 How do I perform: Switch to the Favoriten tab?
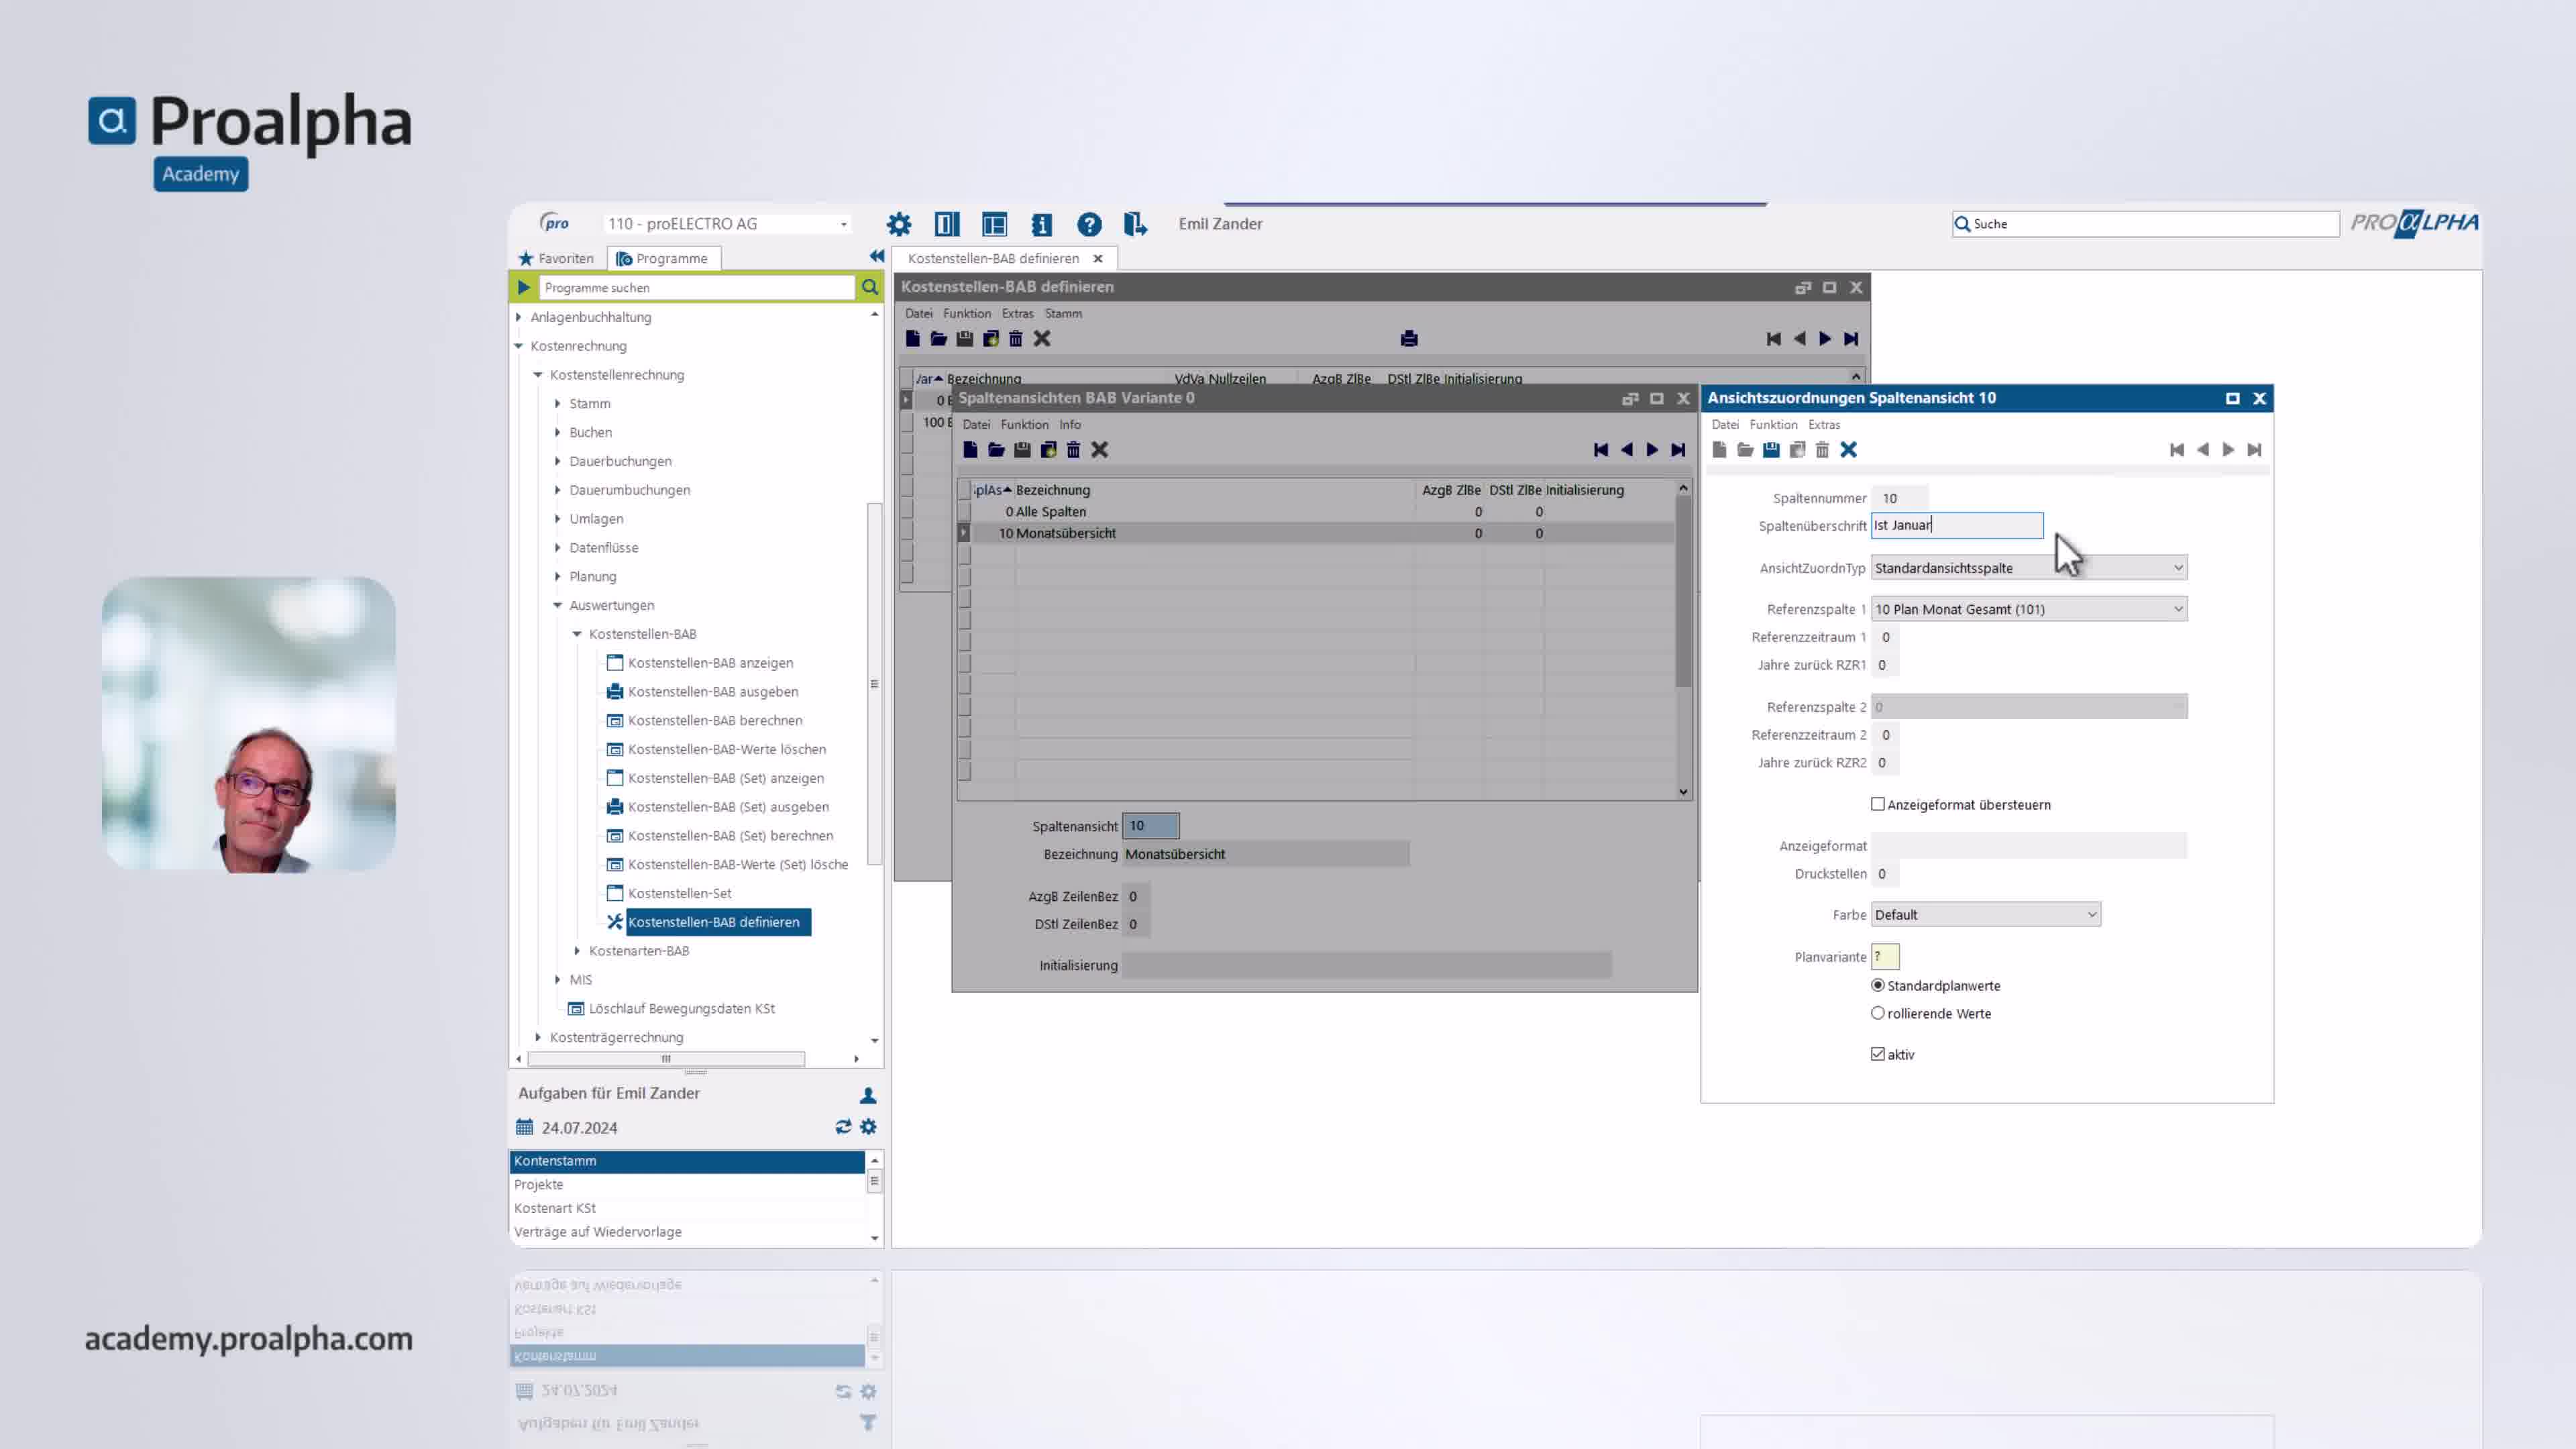click(556, 258)
